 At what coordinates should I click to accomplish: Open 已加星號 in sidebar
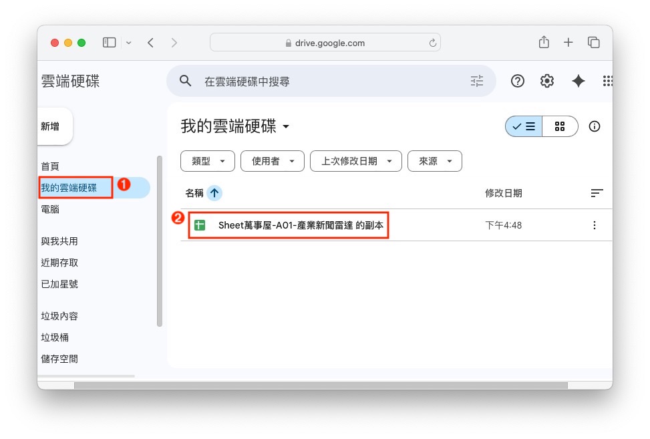59,285
